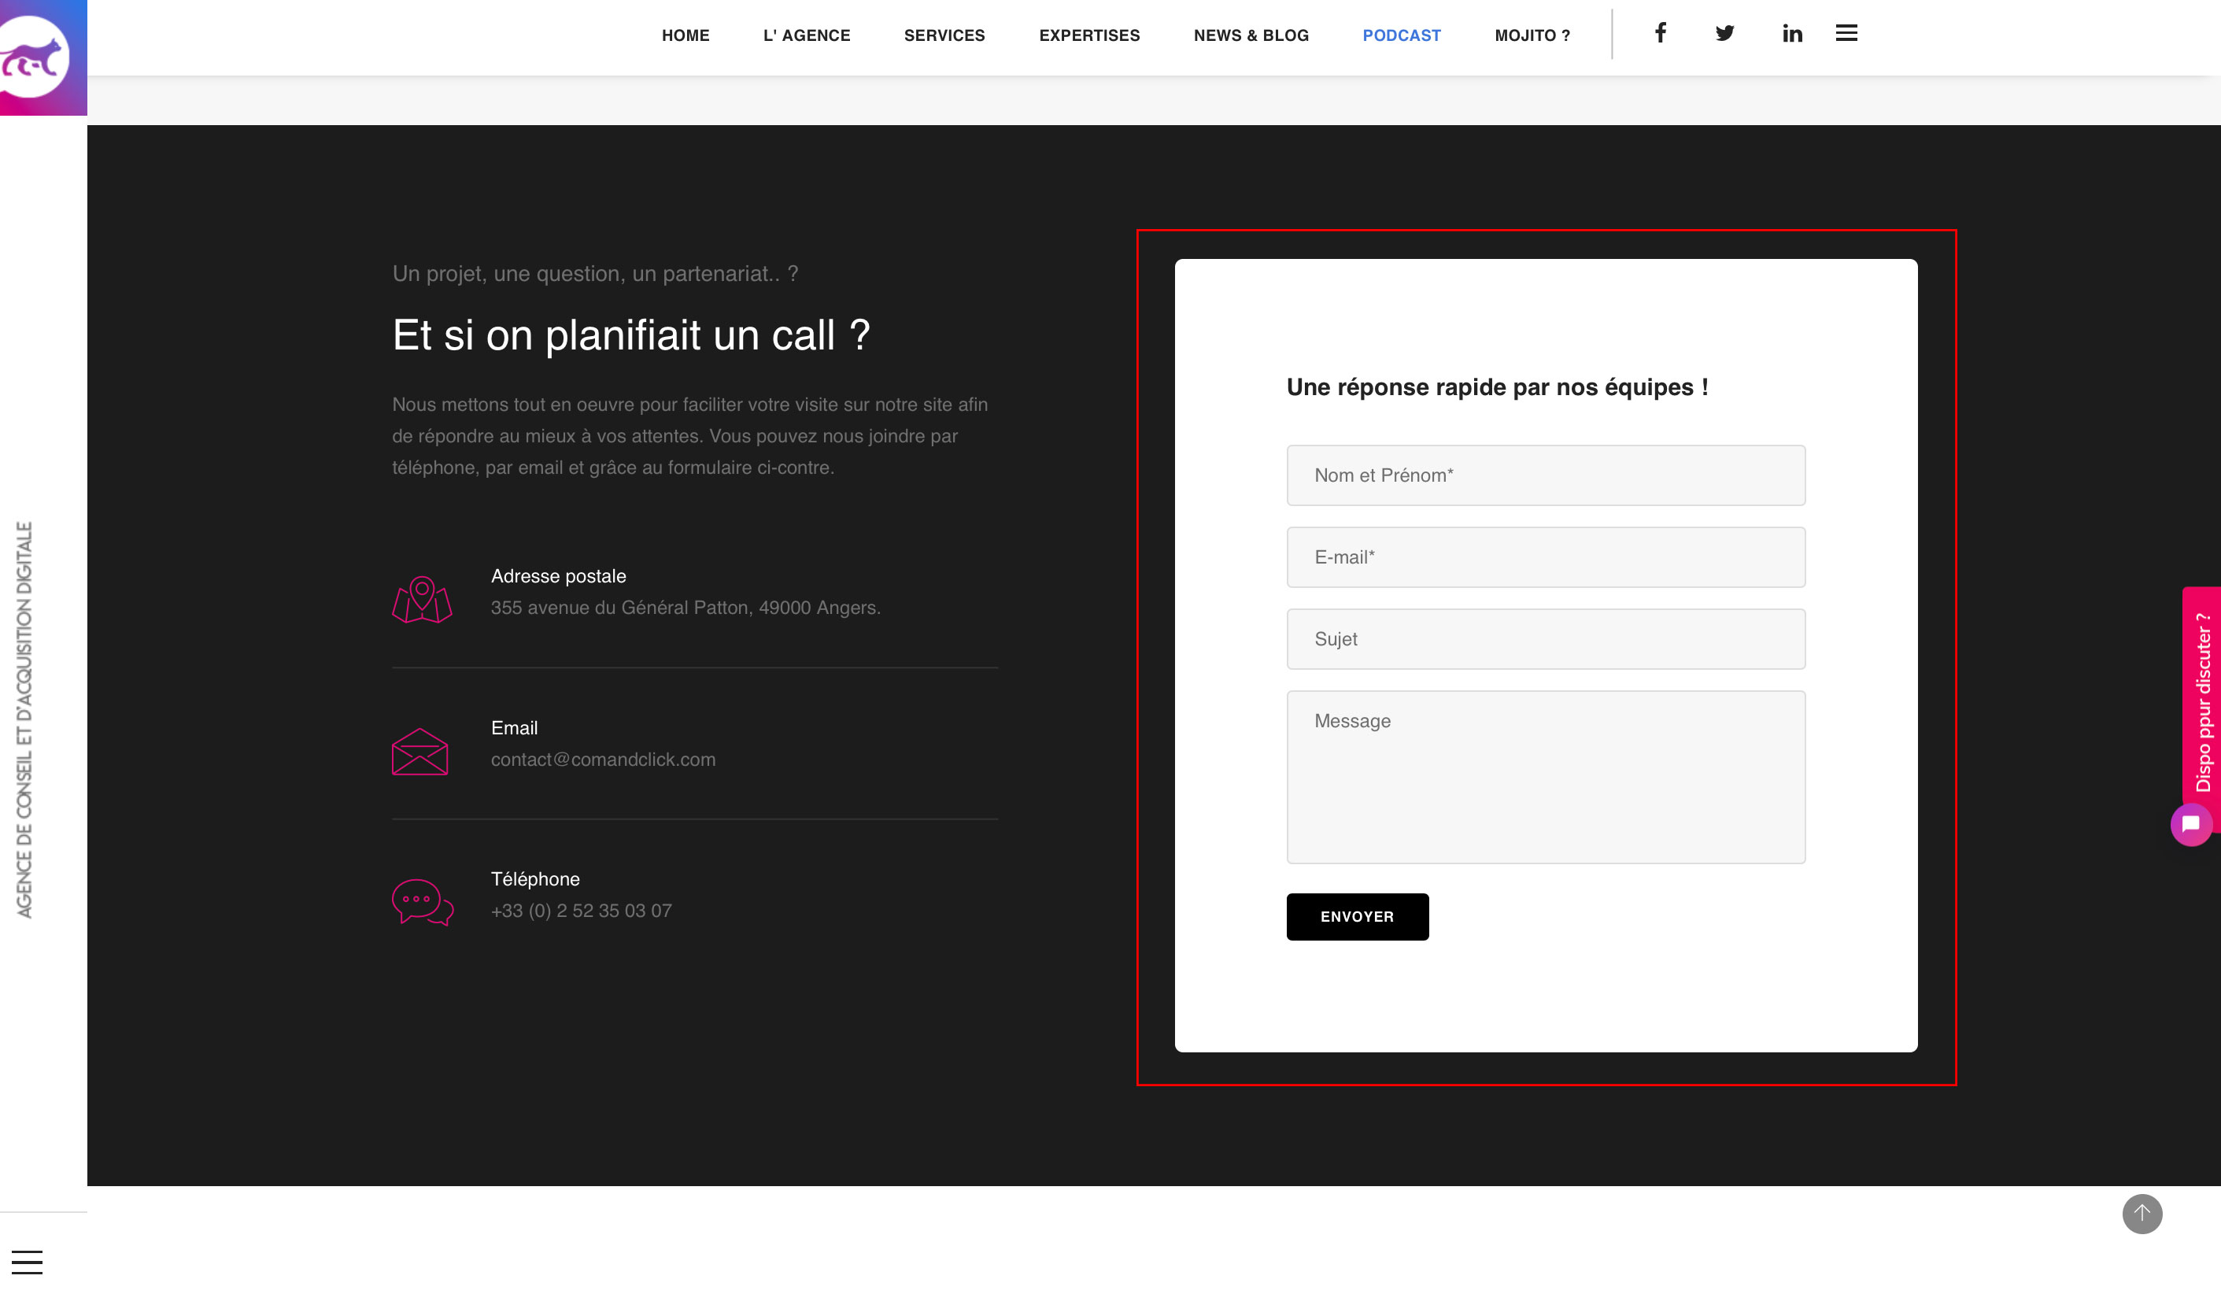Open the chat bubble widget icon
This screenshot has height=1294, width=2221.
click(x=2190, y=824)
